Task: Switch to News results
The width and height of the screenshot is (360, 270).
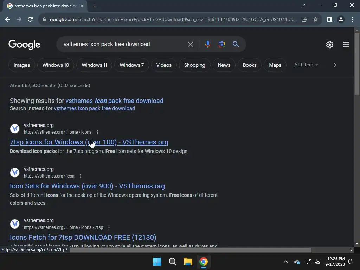Action: coord(224,65)
